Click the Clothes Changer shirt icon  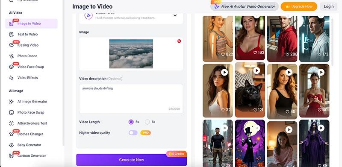12,134
